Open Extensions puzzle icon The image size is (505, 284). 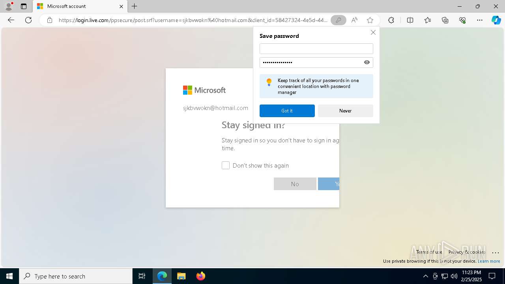pyautogui.click(x=391, y=20)
